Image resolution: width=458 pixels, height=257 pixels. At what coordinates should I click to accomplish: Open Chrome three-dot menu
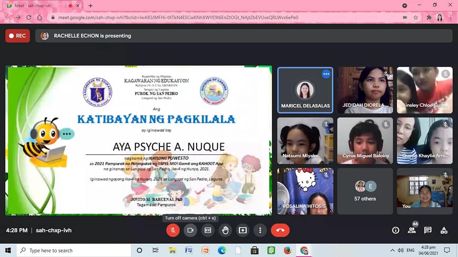pos(451,18)
